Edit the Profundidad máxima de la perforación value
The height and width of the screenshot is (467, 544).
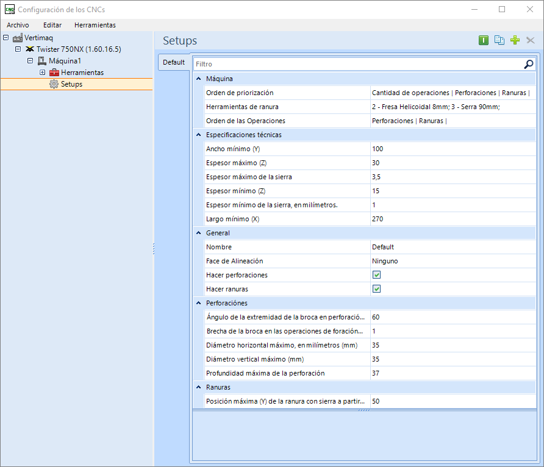tap(453, 373)
